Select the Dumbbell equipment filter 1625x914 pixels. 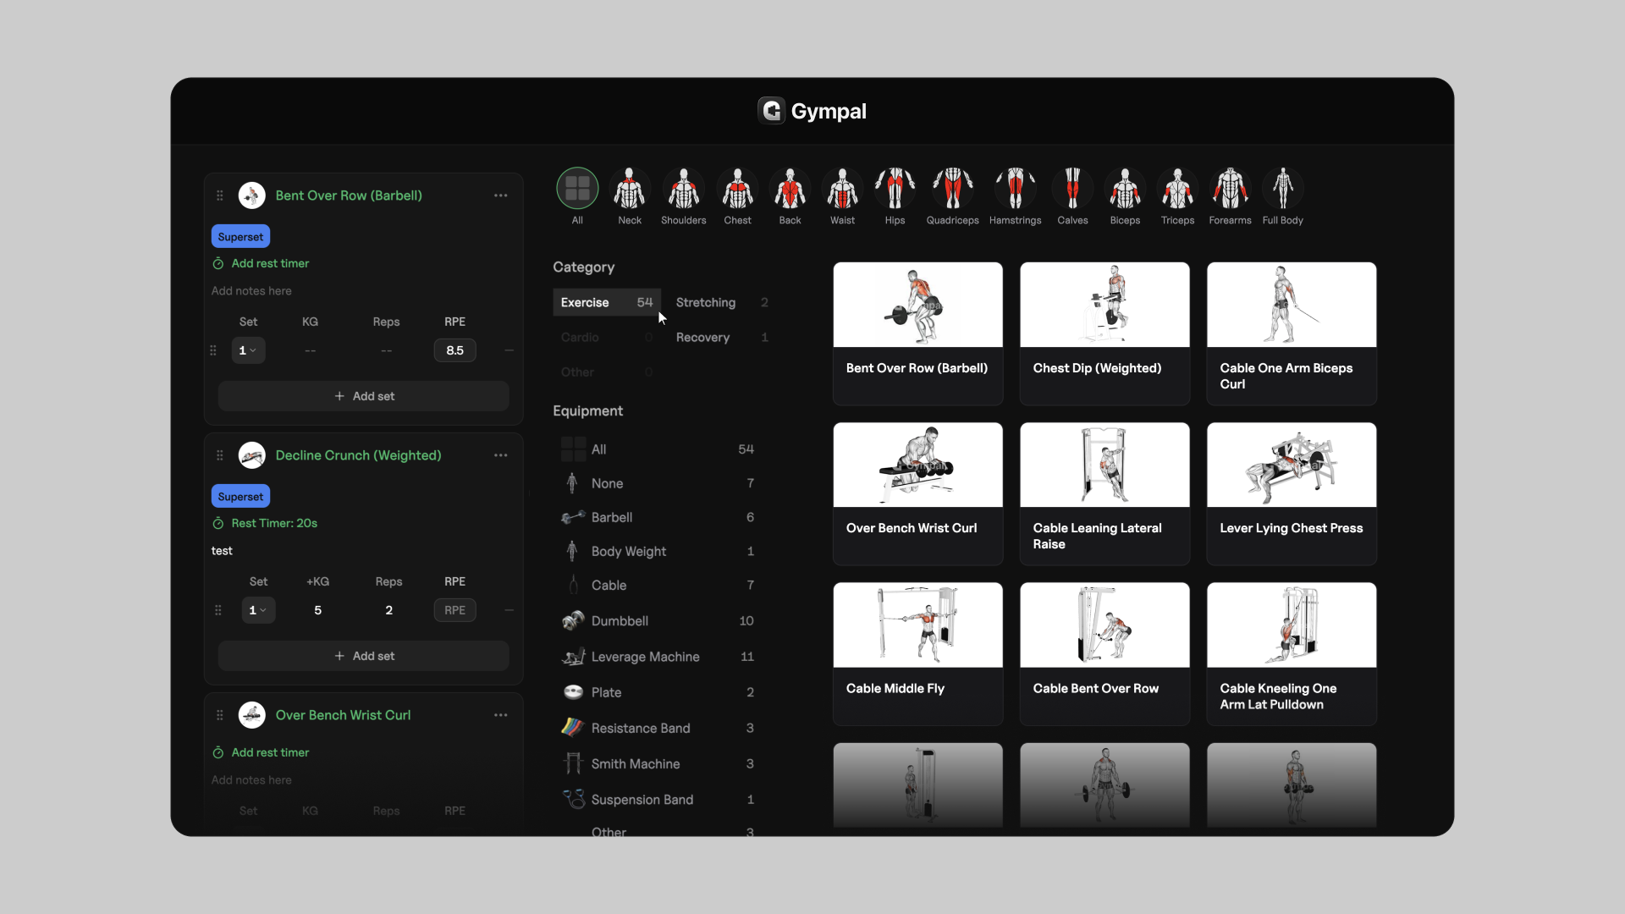click(658, 620)
